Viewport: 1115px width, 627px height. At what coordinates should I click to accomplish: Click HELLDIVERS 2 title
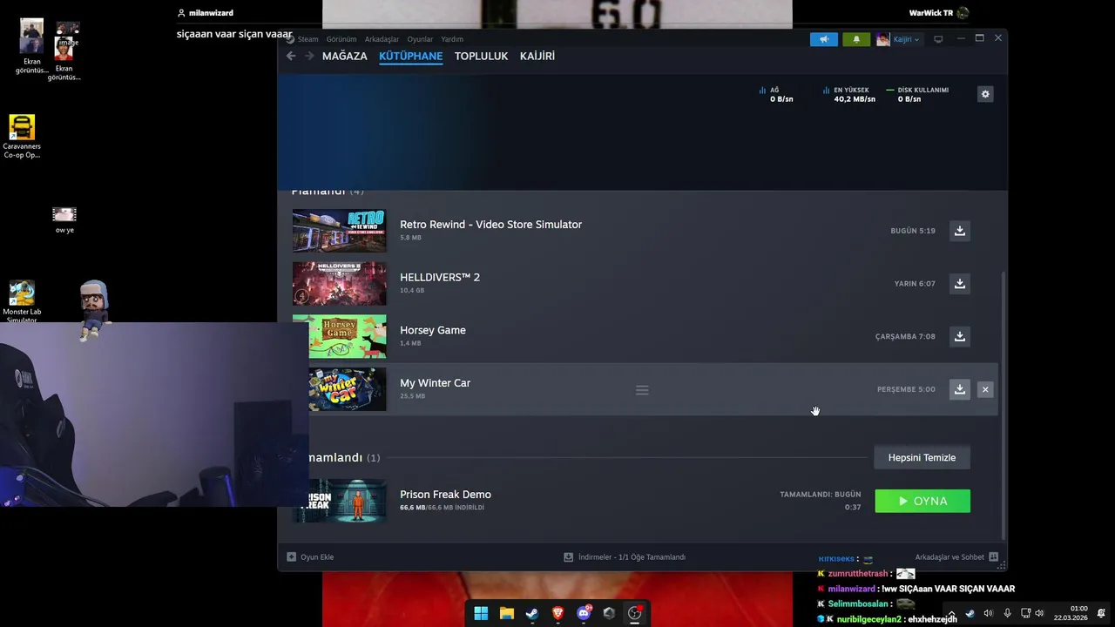pyautogui.click(x=440, y=277)
